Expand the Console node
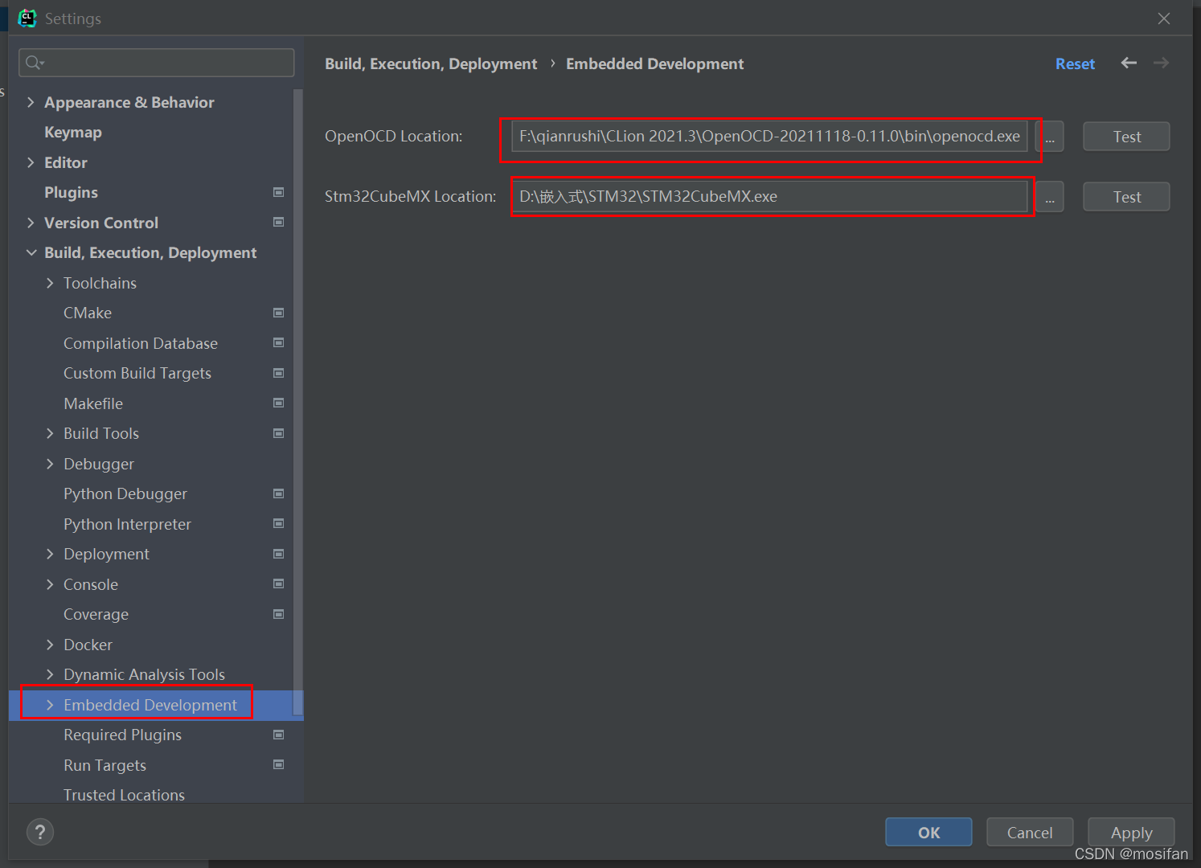The image size is (1201, 868). 50,584
